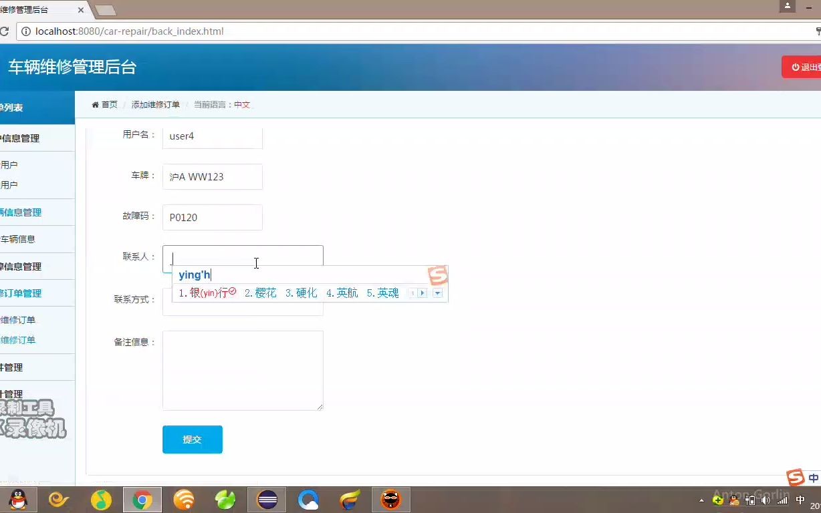Click the Sogou logo in the IME candidate window

pos(438,275)
